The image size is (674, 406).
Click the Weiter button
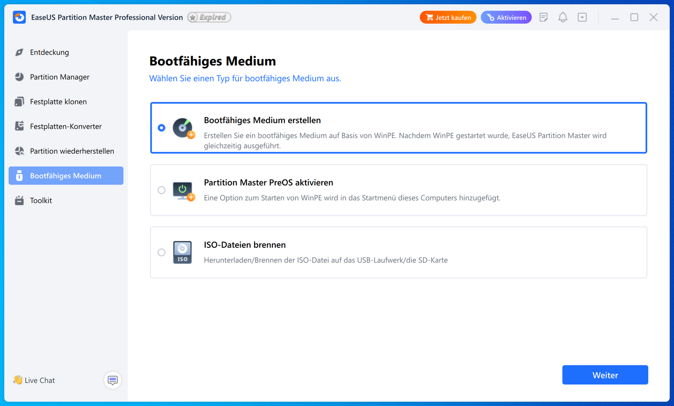(605, 375)
